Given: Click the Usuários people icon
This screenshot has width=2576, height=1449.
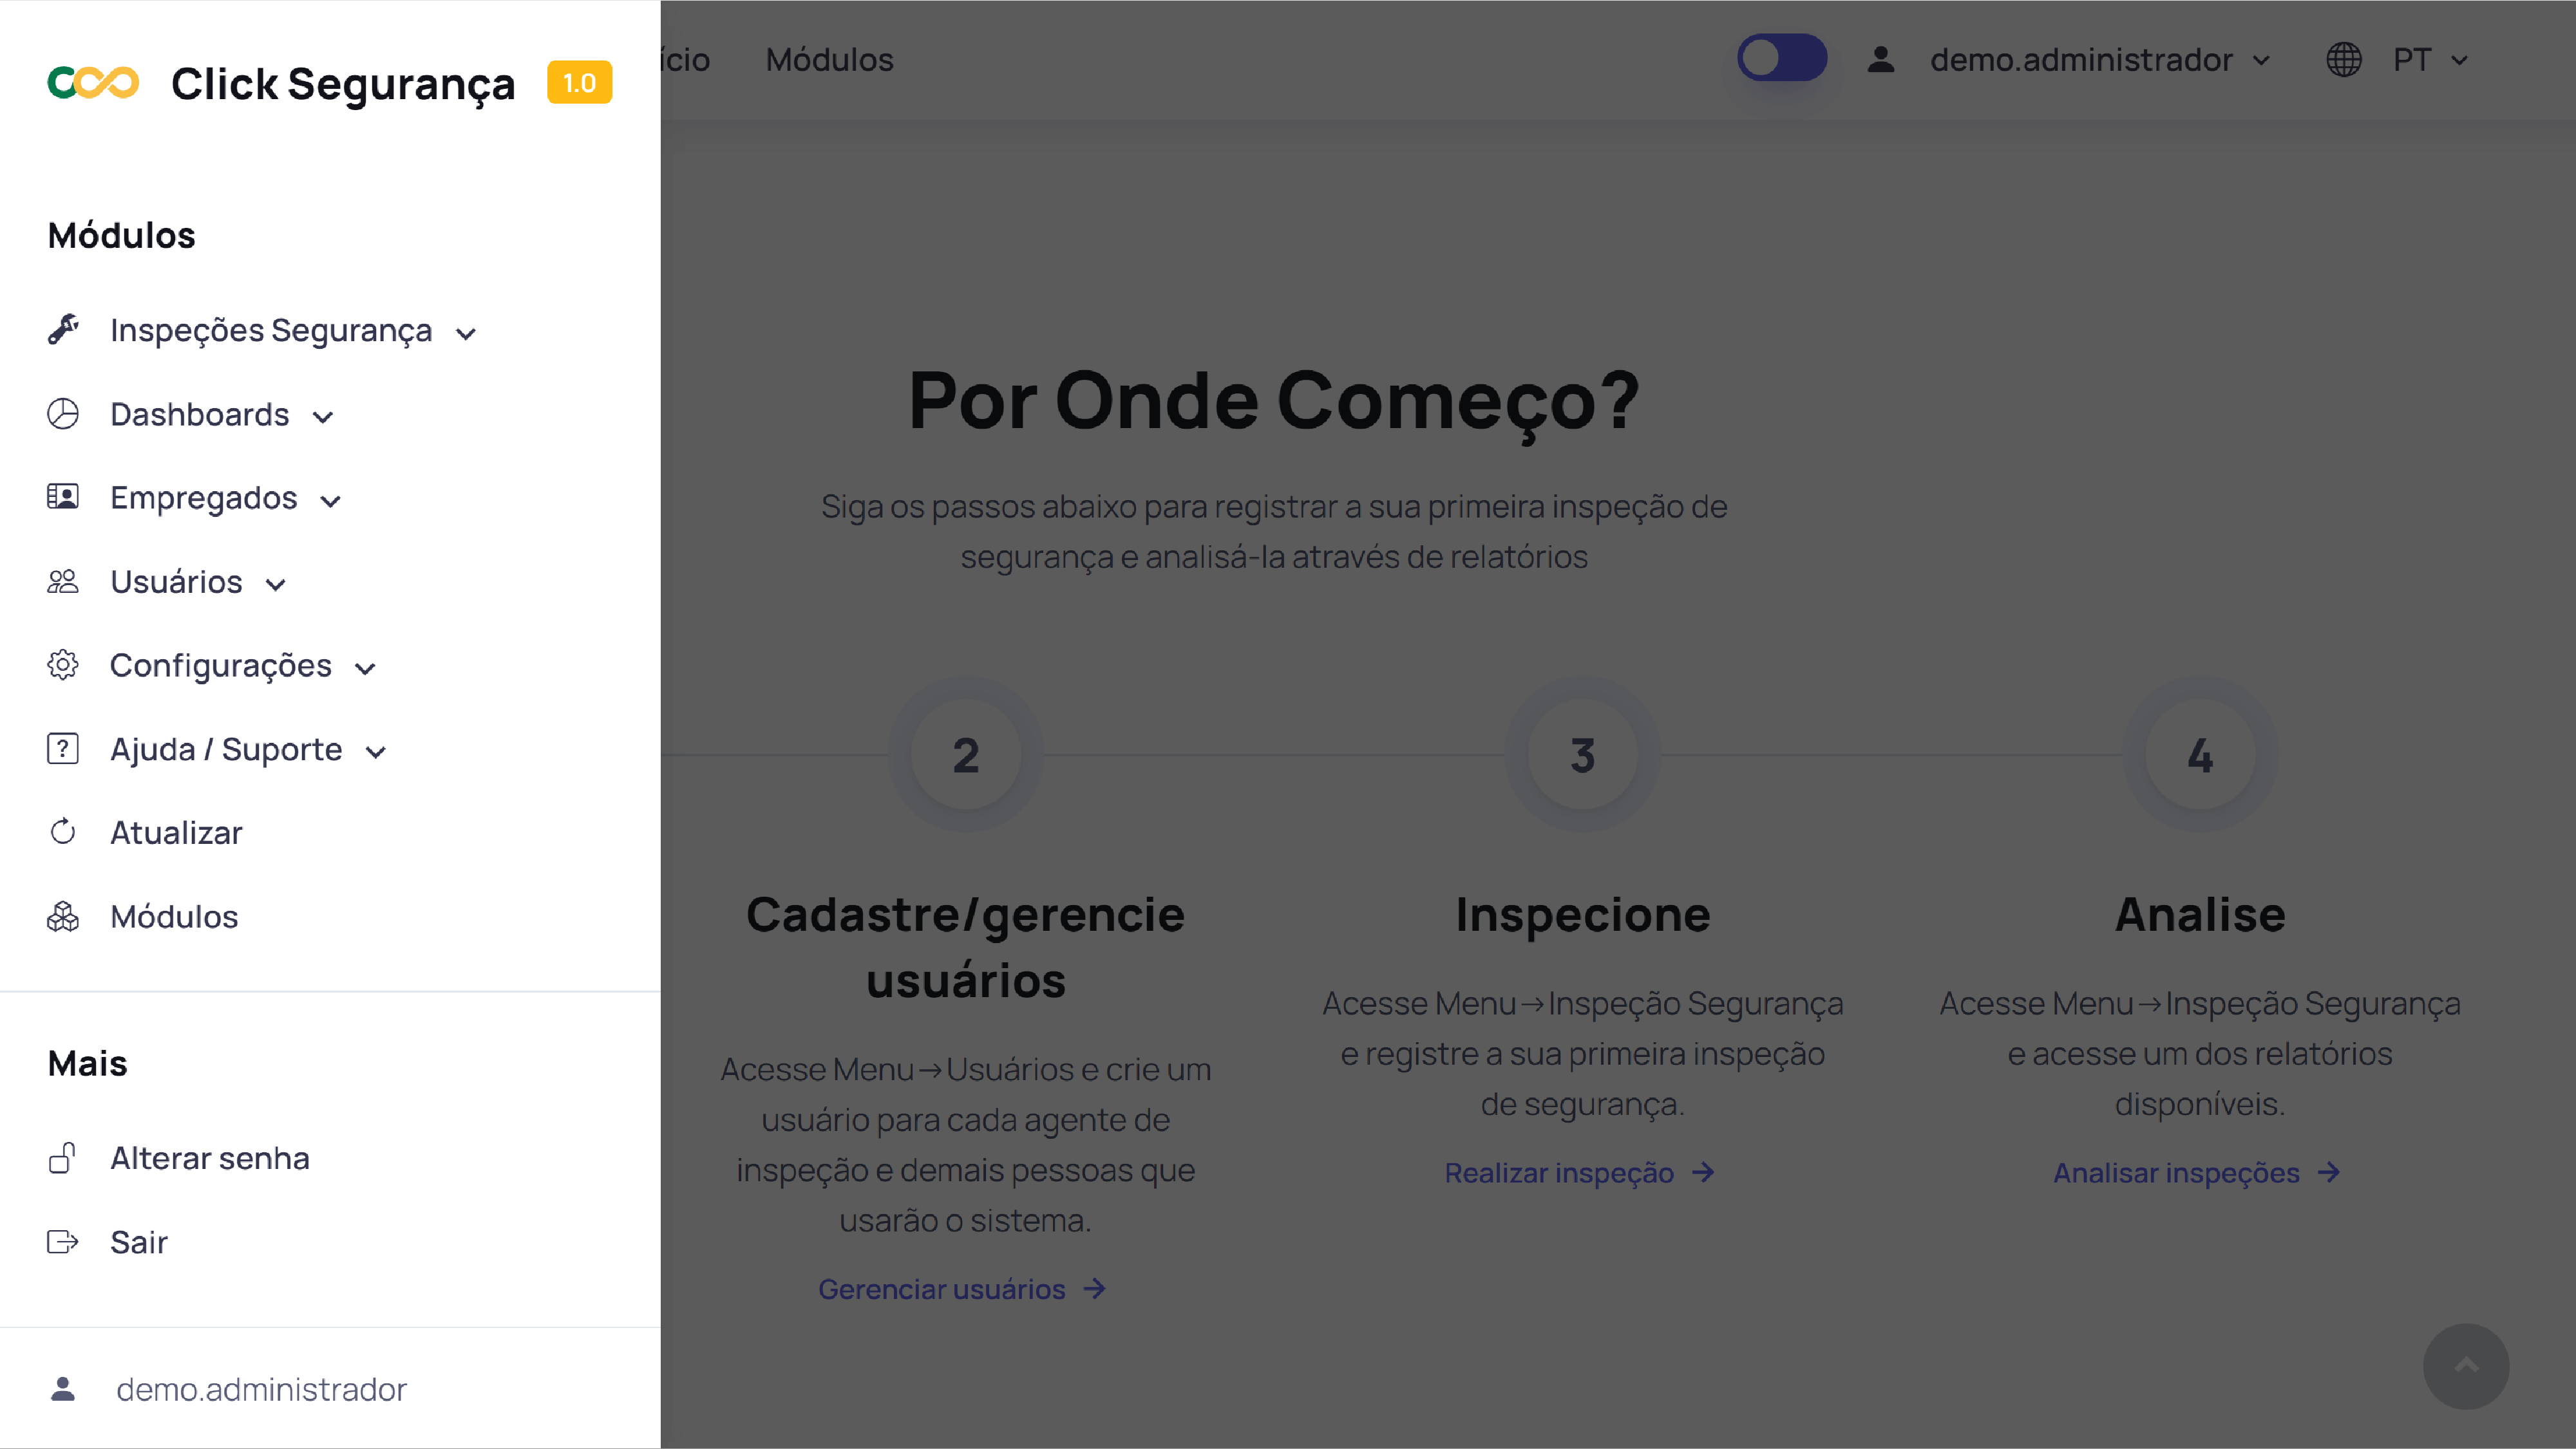Looking at the screenshot, I should (63, 582).
